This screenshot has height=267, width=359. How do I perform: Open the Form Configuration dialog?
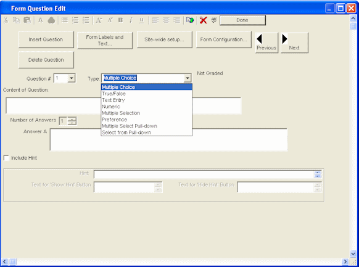point(224,39)
